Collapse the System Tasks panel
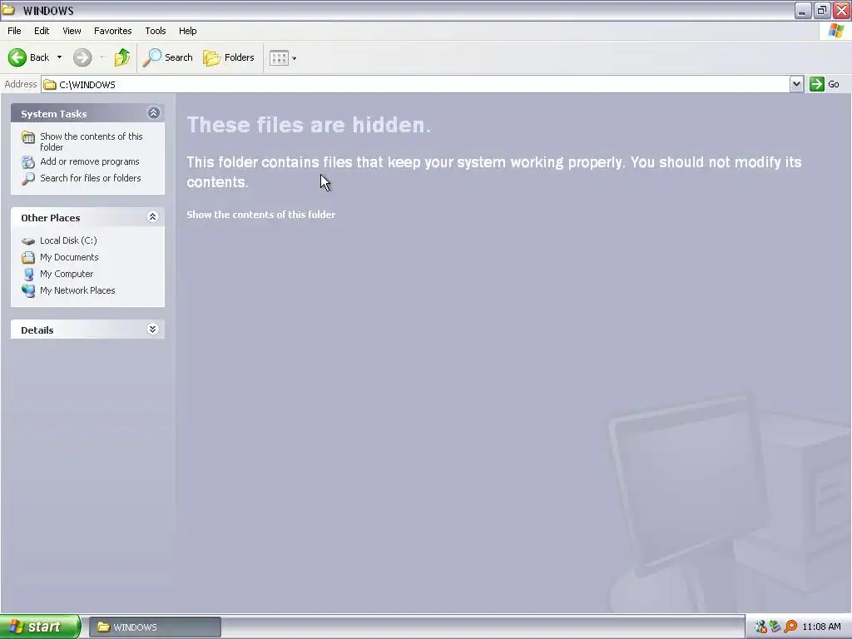 tap(153, 112)
